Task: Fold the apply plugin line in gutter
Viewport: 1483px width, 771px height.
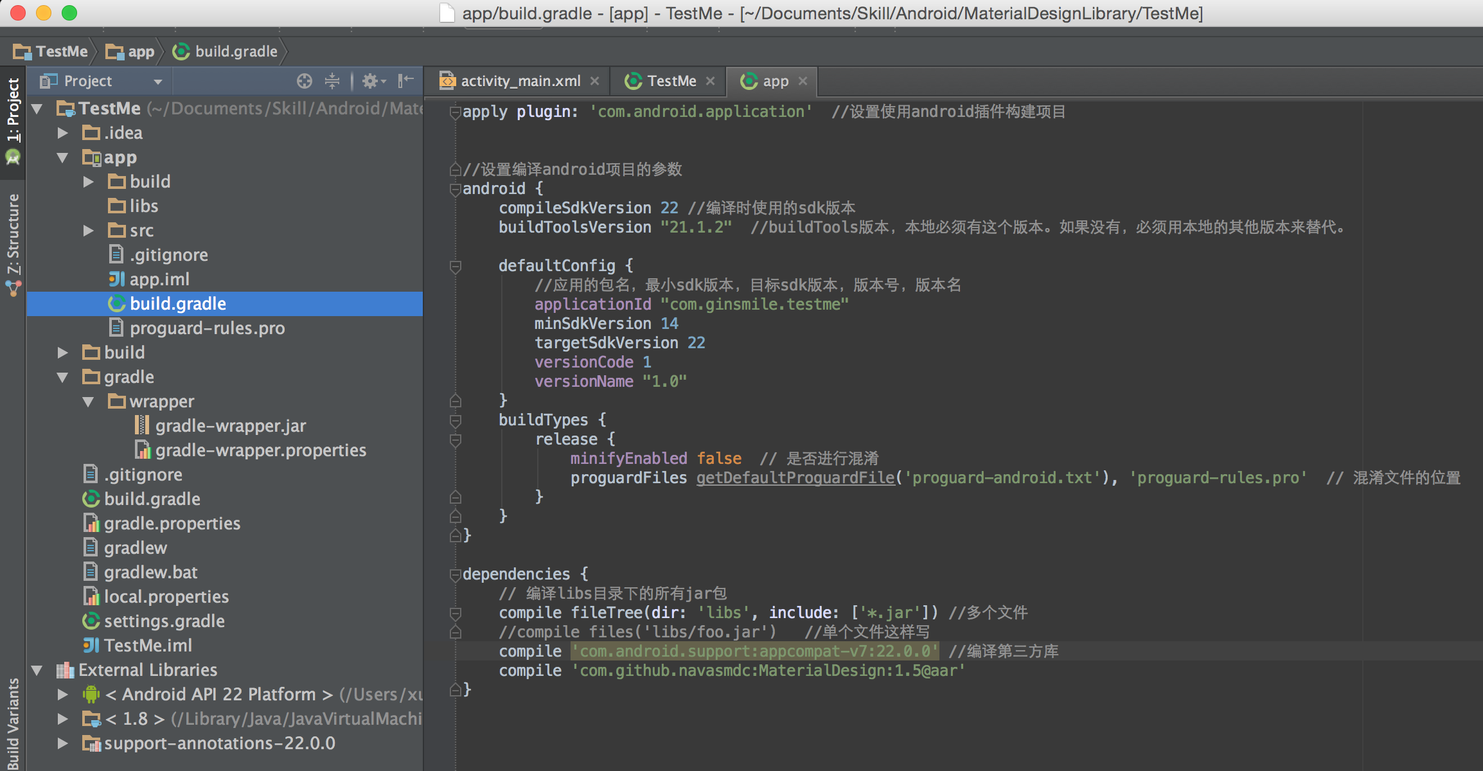Action: [456, 112]
